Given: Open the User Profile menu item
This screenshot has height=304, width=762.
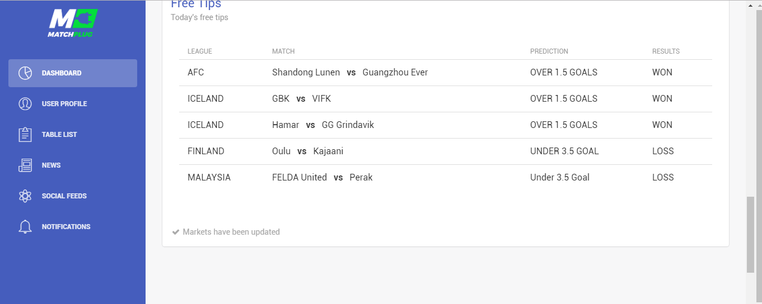Looking at the screenshot, I should (x=73, y=104).
